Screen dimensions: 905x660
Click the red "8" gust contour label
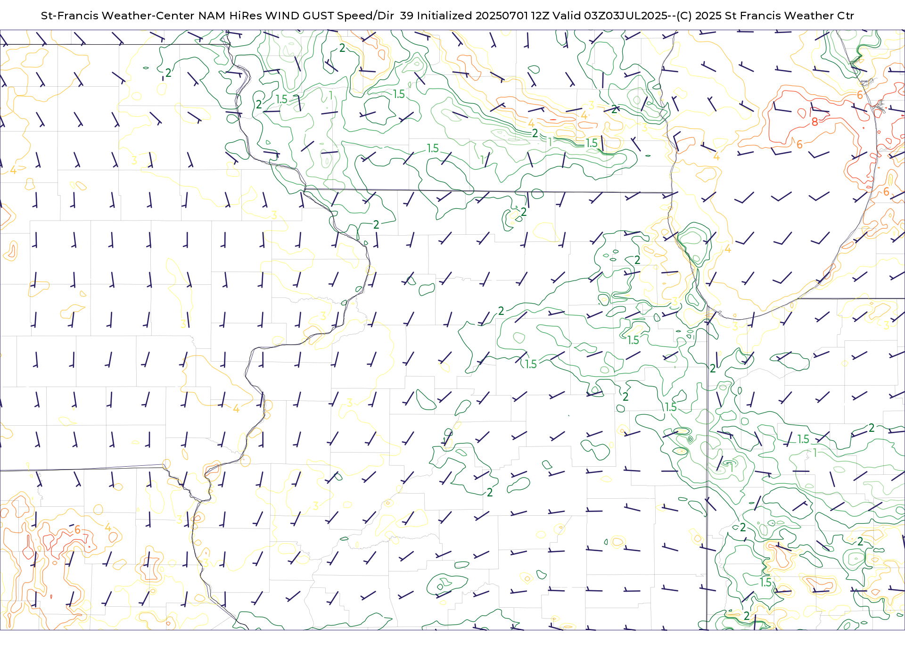click(x=814, y=122)
